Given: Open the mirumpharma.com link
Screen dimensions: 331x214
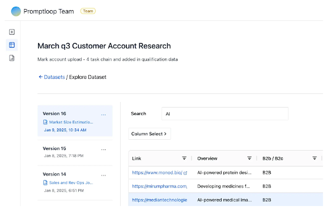Looking at the screenshot, I should (x=160, y=186).
